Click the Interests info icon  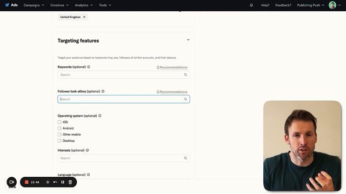click(x=88, y=150)
